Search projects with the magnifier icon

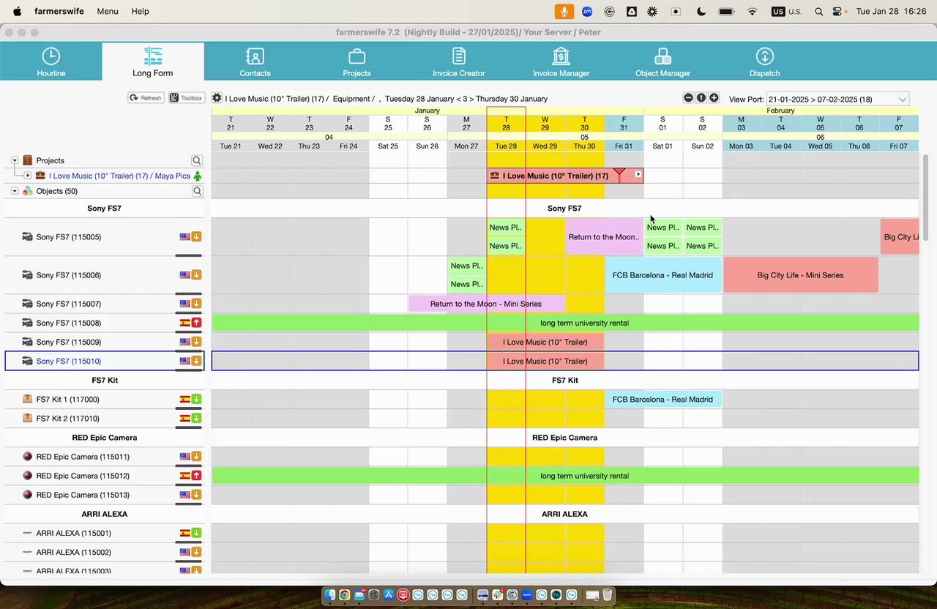coord(197,160)
